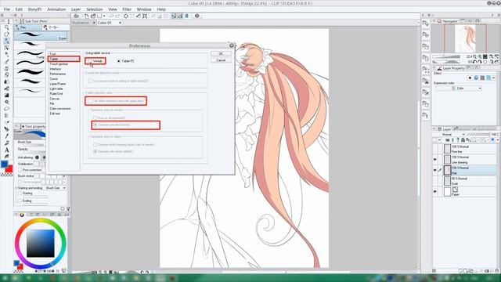Open the Filter menu
The image size is (501, 282).
(127, 9)
